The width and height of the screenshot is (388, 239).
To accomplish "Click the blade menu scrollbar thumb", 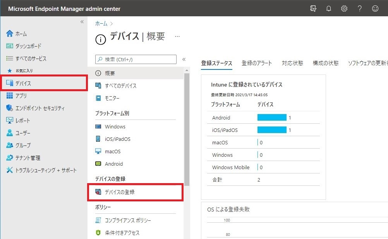I will point(187,129).
